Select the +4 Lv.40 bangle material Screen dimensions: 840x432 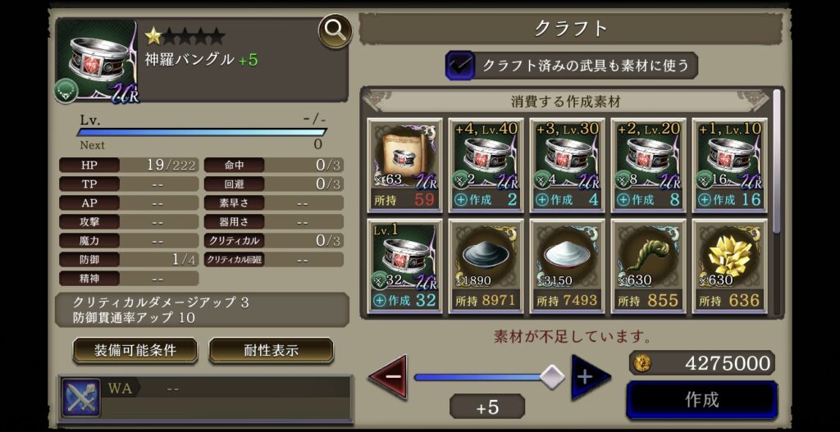tap(486, 165)
